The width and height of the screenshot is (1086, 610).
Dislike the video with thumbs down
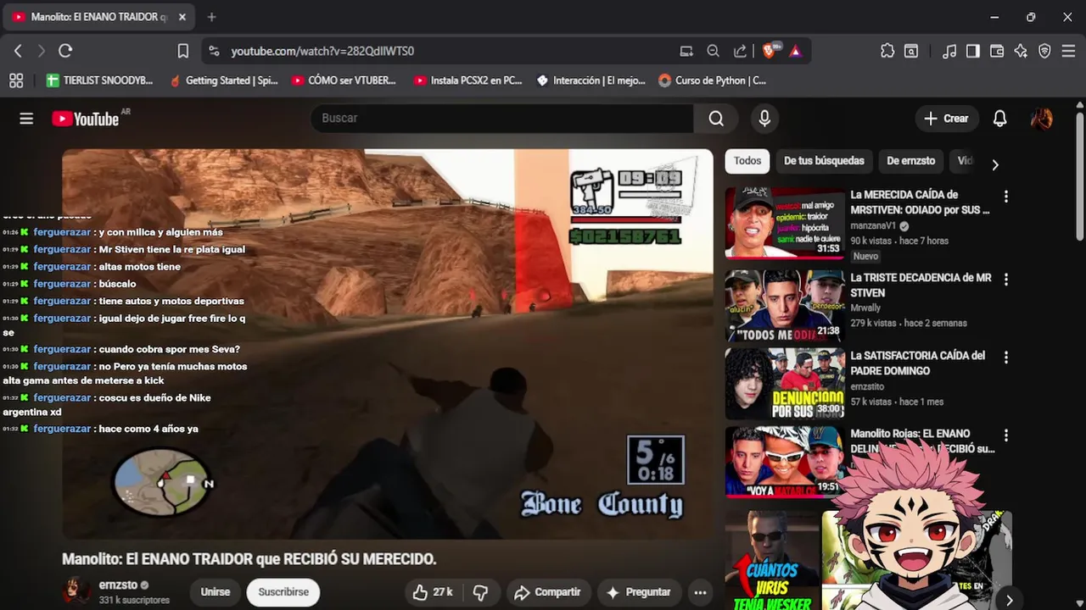pos(480,592)
